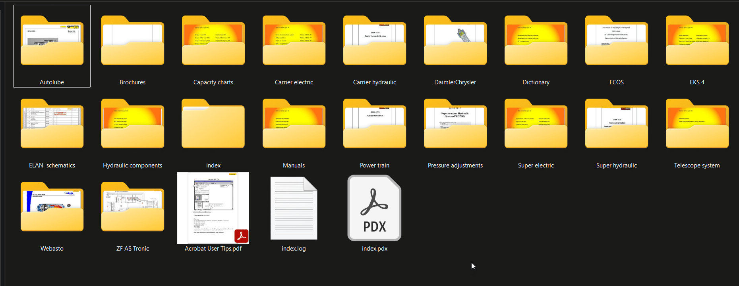Viewport: 739px width, 286px height.
Task: Click the ZF AS Tronic name label
Action: point(133,249)
